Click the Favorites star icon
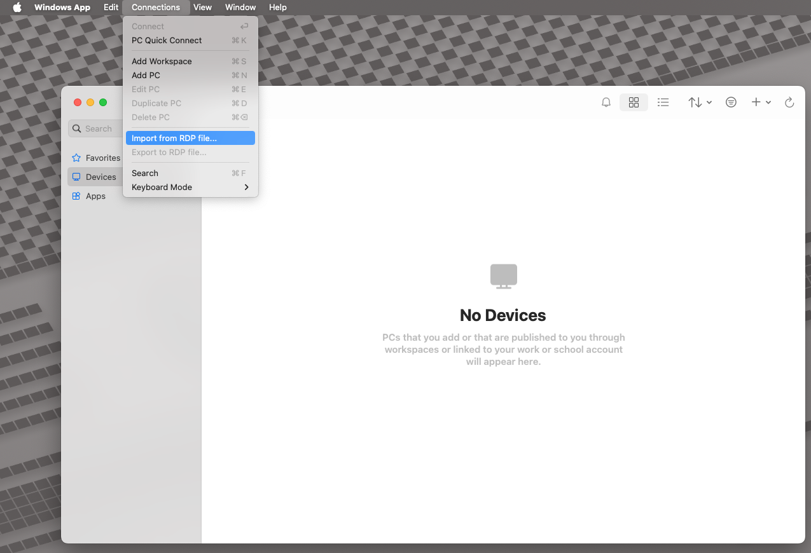The height and width of the screenshot is (553, 811). [x=76, y=158]
